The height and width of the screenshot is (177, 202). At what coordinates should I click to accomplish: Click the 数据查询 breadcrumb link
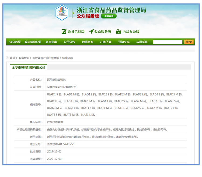pyautogui.click(x=24, y=58)
